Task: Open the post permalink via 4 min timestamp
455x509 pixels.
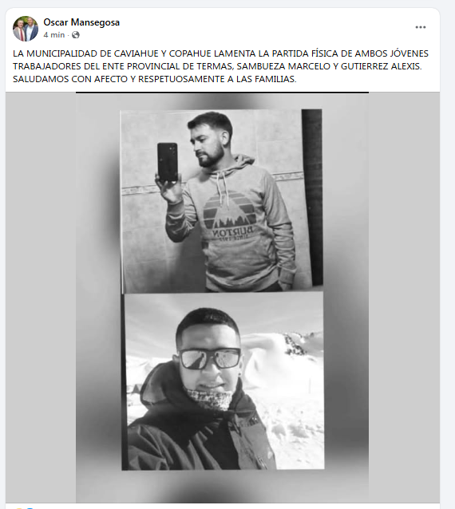Action: coord(54,35)
